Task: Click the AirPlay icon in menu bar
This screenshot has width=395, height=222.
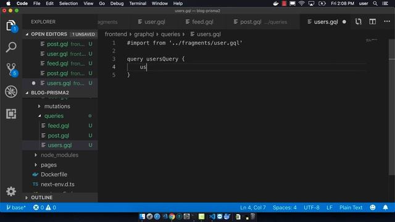Action: (311, 4)
